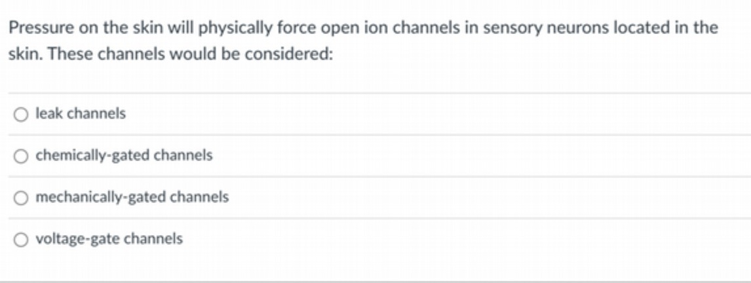Click the word "leak" in first option

coord(49,113)
